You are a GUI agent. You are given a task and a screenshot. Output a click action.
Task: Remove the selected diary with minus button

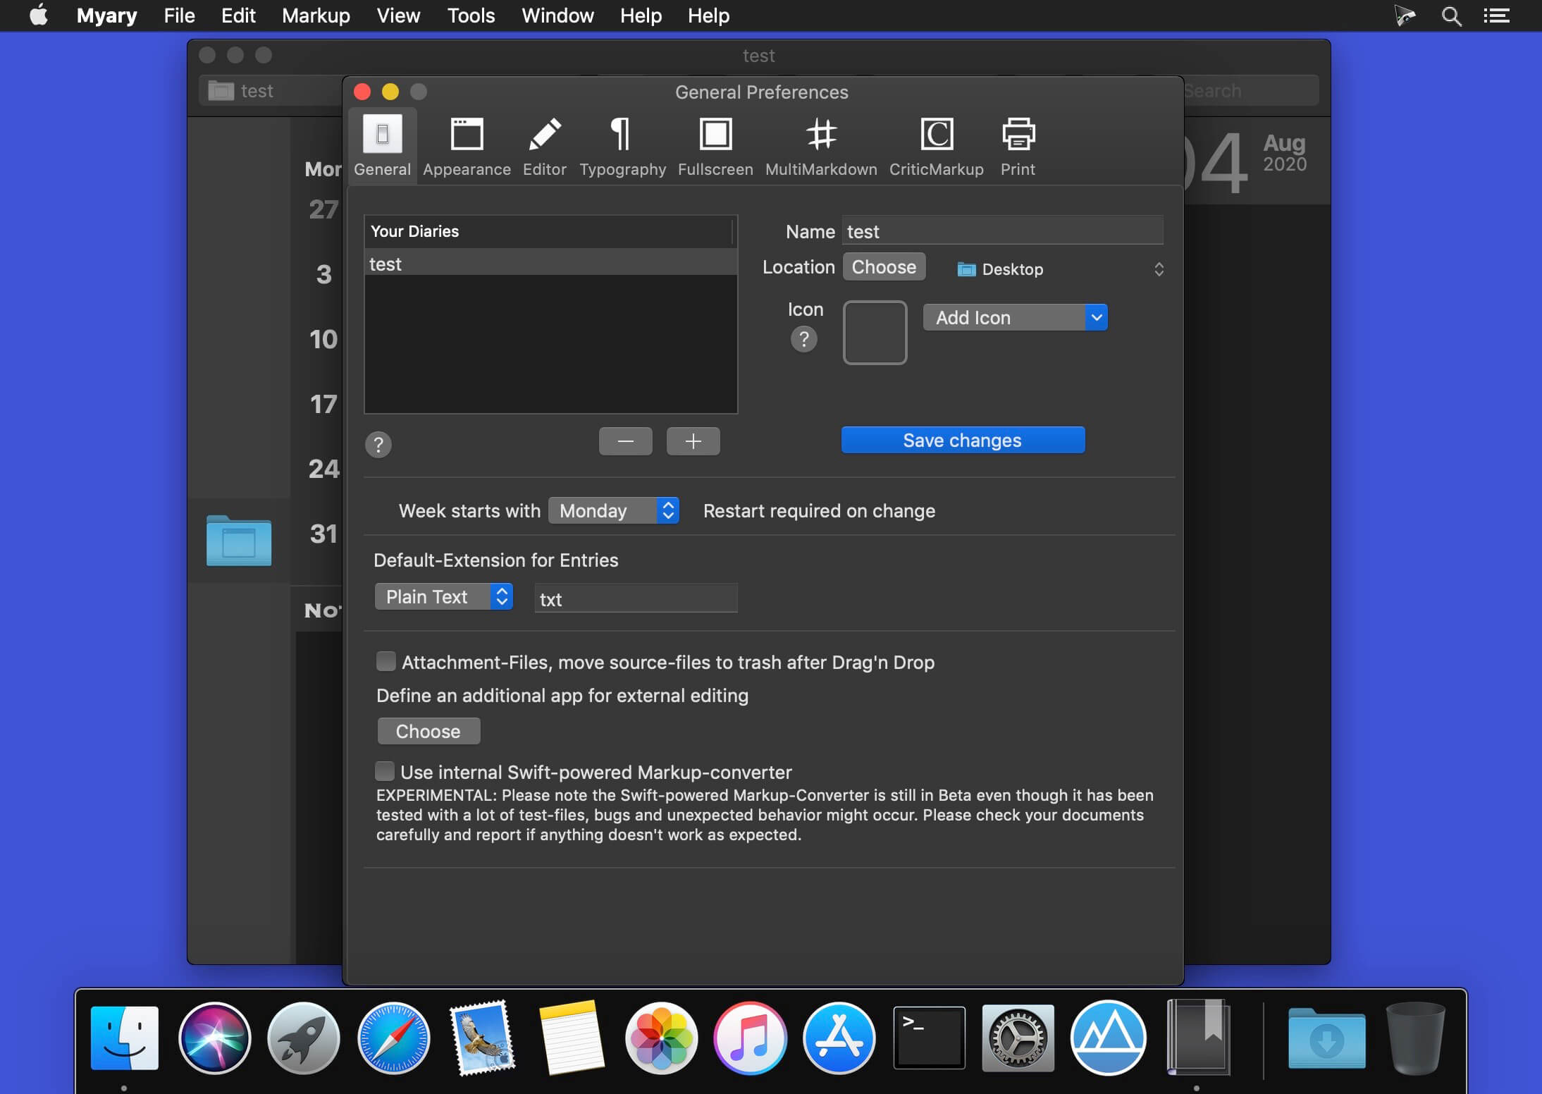pos(625,441)
